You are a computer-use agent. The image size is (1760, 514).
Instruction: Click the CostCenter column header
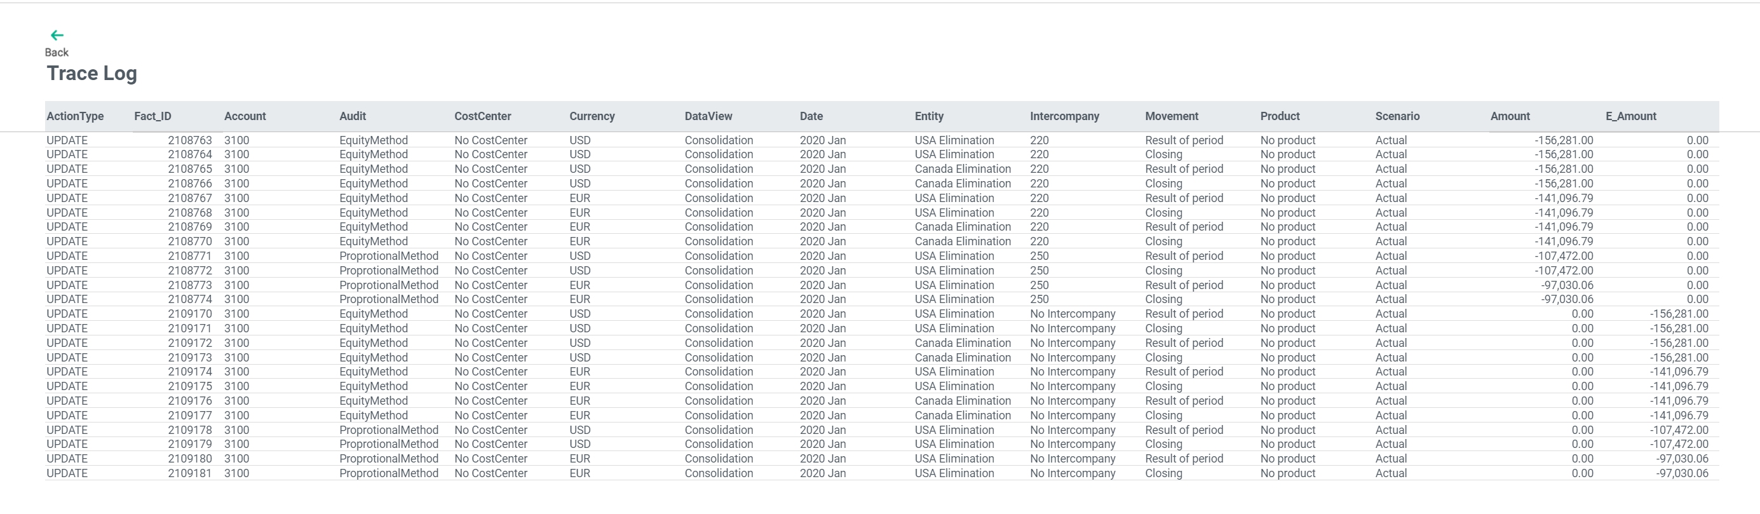[x=482, y=116]
